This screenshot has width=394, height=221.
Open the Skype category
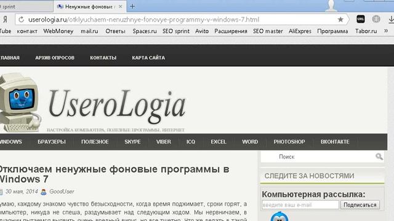pyautogui.click(x=132, y=142)
